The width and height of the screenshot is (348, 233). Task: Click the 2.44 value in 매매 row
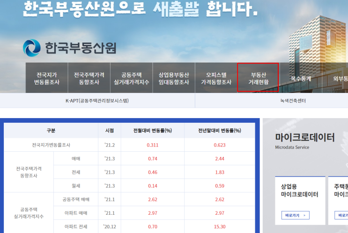[x=220, y=159]
